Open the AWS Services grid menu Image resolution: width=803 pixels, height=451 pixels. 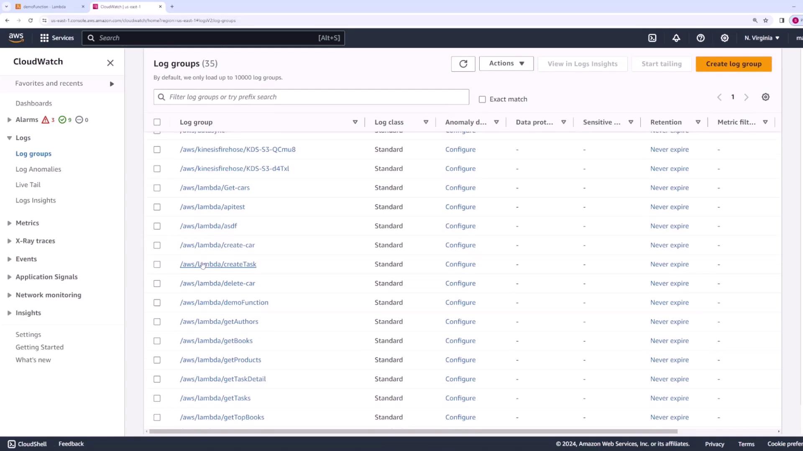point(44,38)
